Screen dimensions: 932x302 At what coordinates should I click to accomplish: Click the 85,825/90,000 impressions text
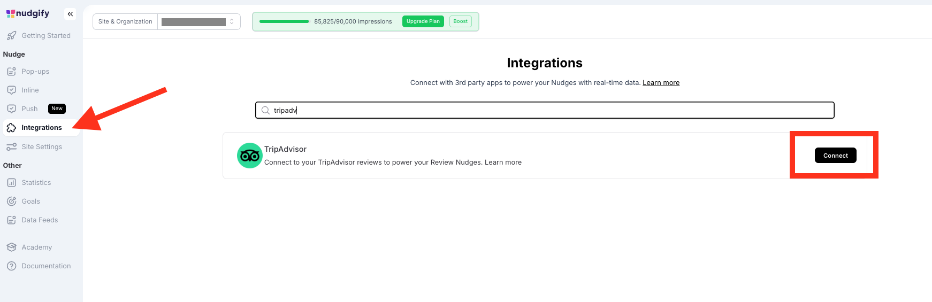[353, 21]
